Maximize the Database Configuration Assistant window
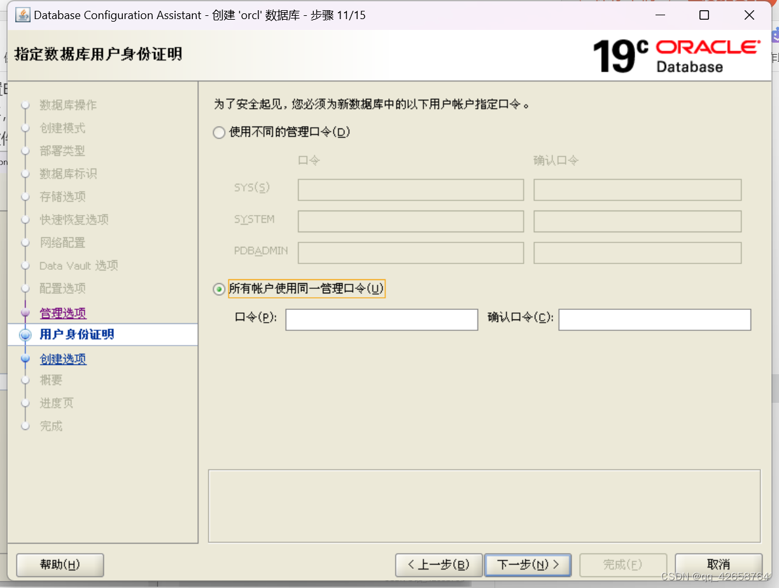779x588 pixels. (x=704, y=15)
